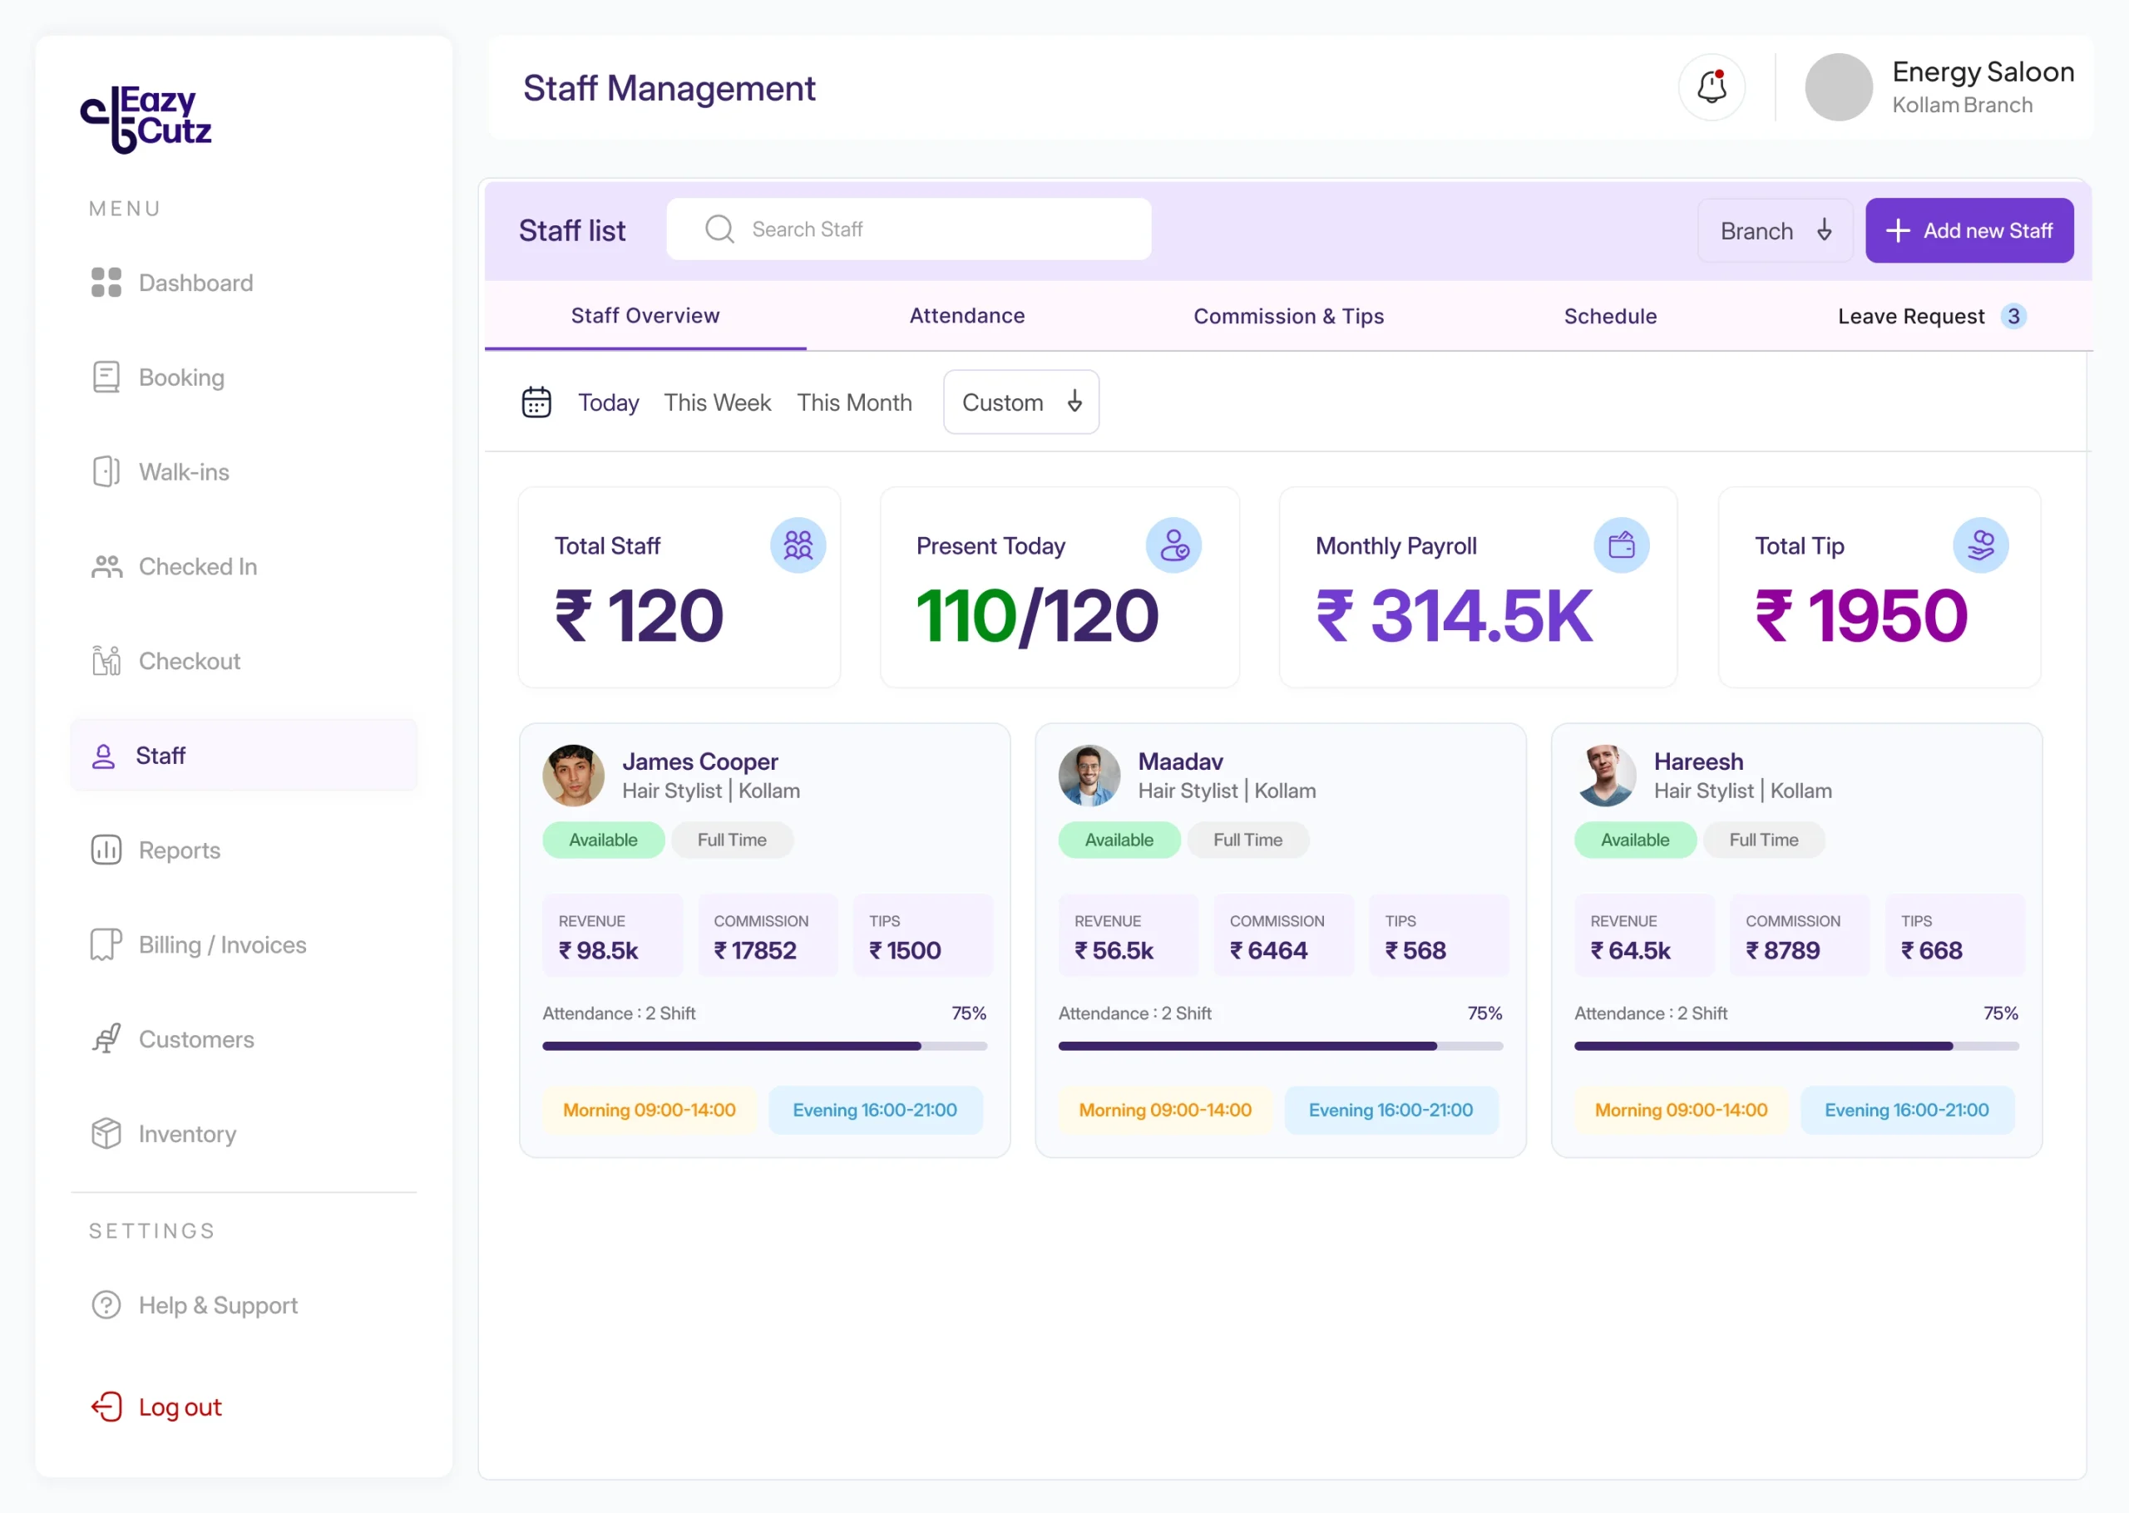
Task: Switch to the Attendance tab
Action: [x=967, y=316]
